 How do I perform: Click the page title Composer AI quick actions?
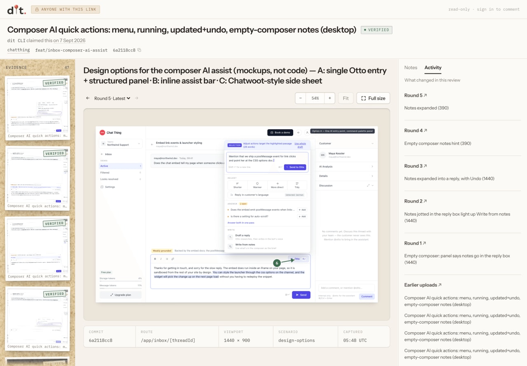(182, 30)
